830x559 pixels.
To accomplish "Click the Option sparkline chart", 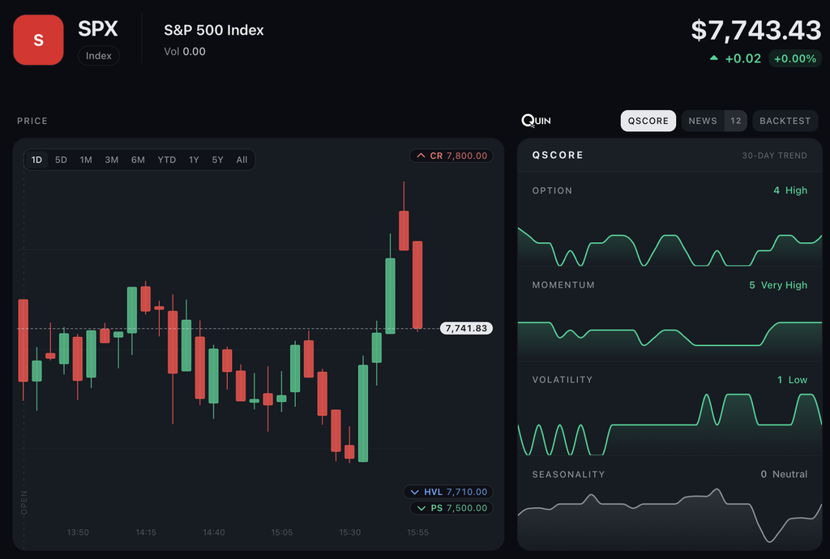I will [x=670, y=247].
